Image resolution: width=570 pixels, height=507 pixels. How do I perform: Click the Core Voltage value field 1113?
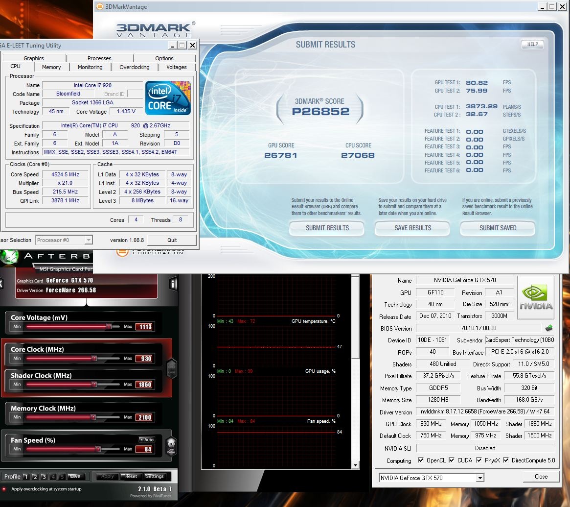tap(145, 326)
